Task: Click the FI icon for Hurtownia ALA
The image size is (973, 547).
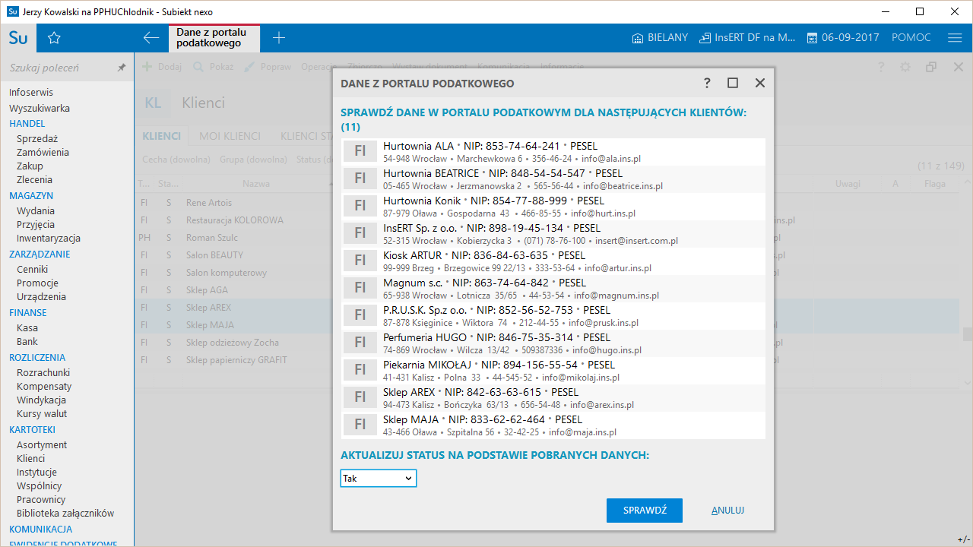Action: 360,151
